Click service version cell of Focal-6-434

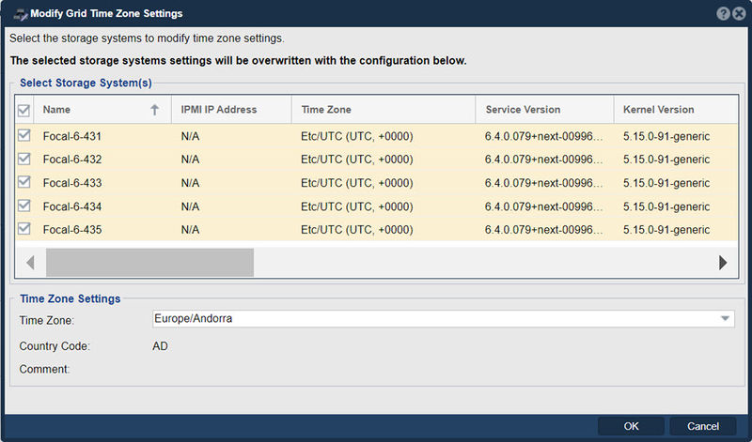543,206
